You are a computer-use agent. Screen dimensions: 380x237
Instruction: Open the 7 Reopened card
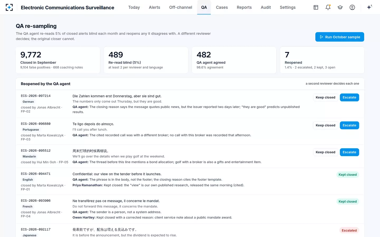322,60
